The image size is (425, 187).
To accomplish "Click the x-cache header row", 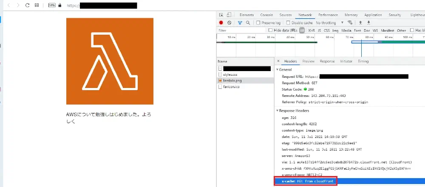I will (350, 181).
